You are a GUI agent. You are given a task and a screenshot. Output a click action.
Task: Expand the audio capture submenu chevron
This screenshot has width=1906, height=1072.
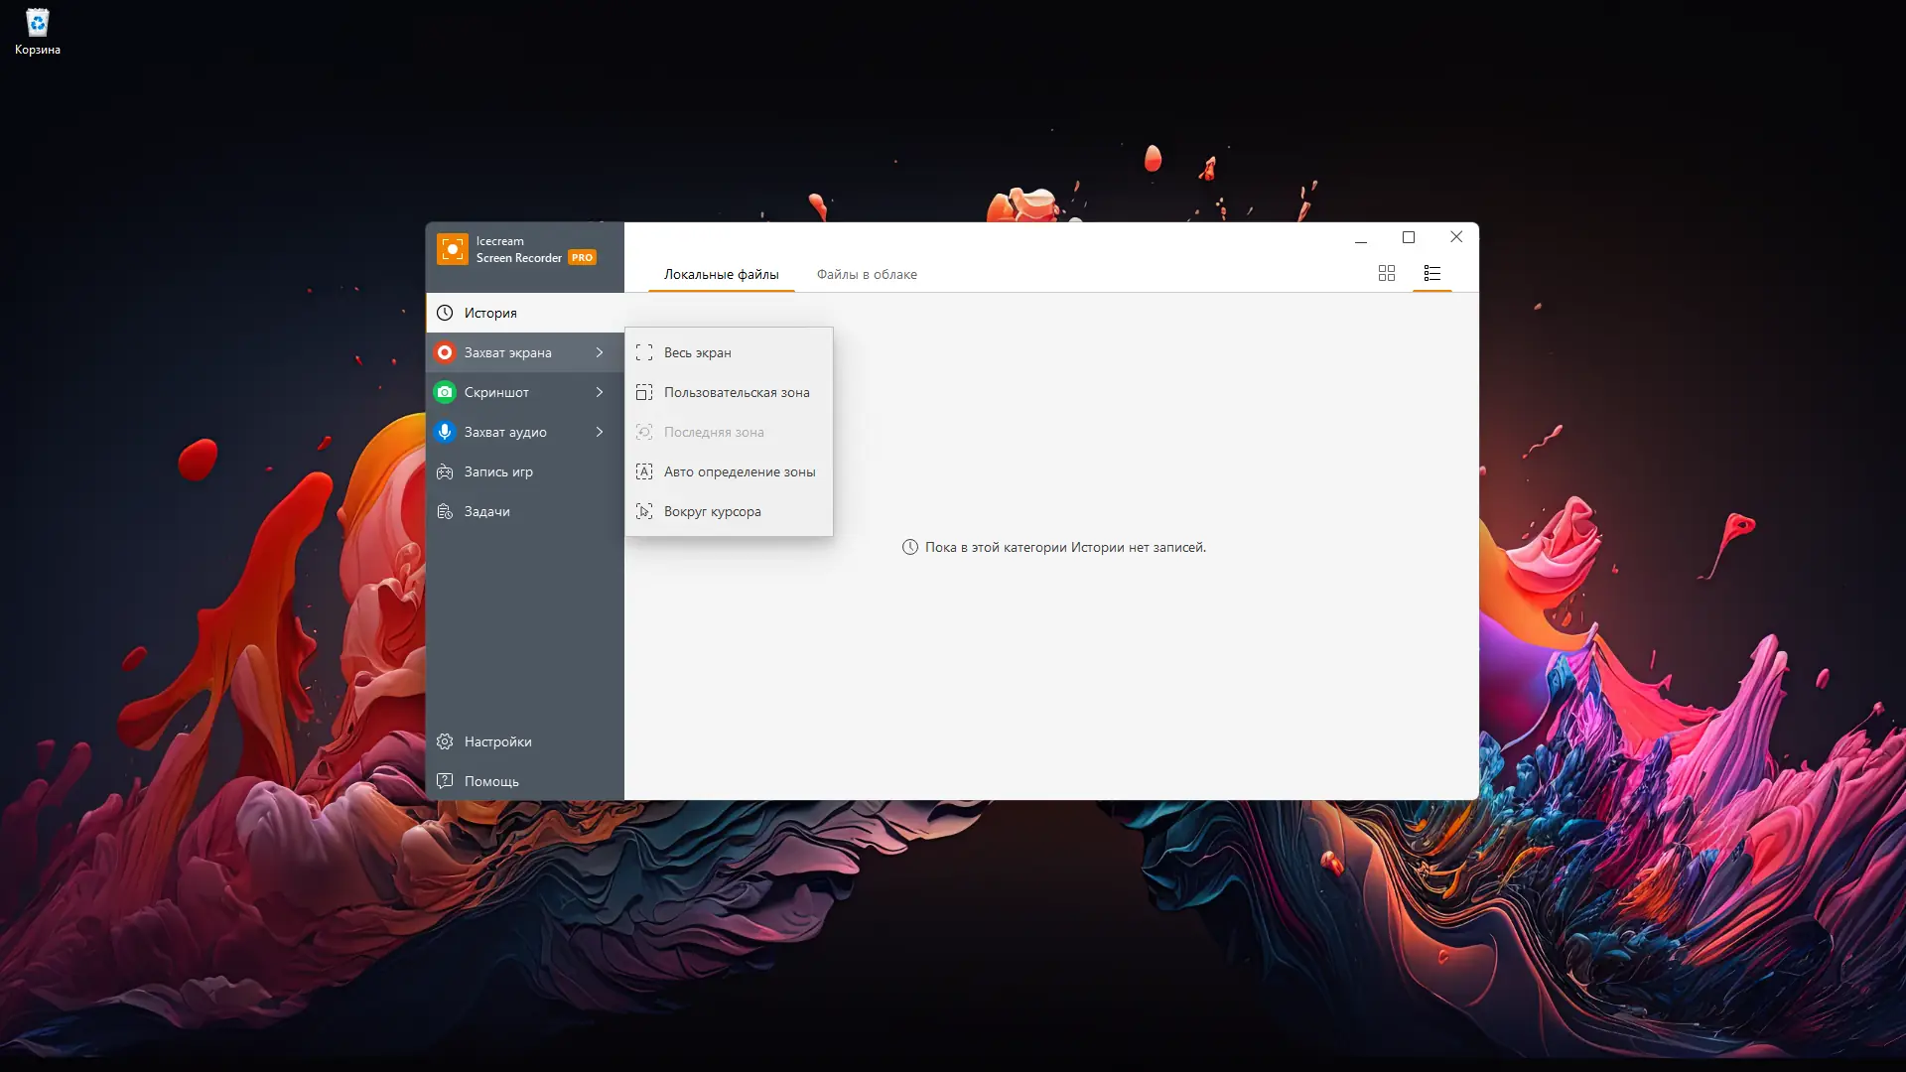[x=600, y=432]
